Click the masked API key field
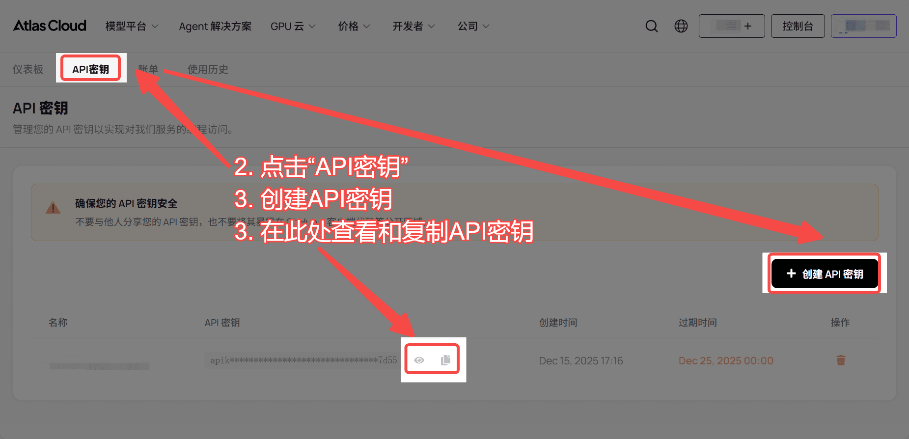Viewport: 909px width, 439px height. [x=303, y=360]
